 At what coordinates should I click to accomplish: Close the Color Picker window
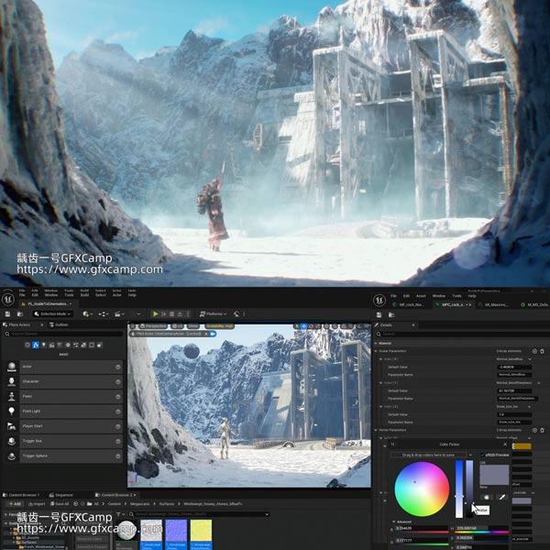point(505,445)
